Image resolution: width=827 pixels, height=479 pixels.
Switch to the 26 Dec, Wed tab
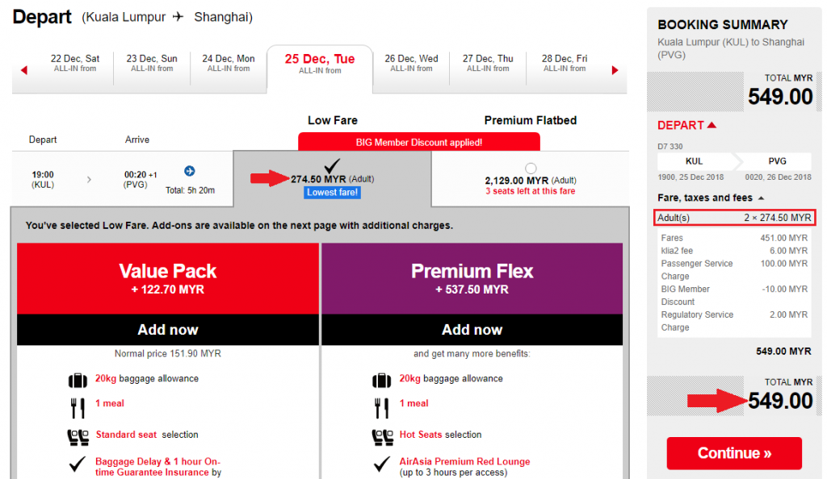(x=411, y=64)
